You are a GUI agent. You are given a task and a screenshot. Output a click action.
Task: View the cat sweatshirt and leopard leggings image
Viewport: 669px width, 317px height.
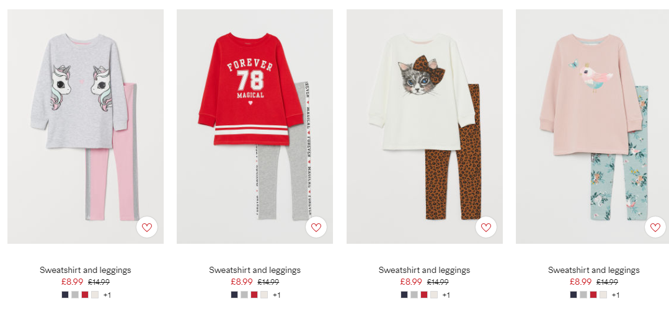[x=425, y=127]
